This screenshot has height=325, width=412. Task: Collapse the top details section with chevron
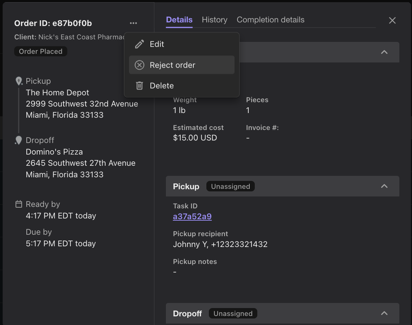(x=384, y=52)
